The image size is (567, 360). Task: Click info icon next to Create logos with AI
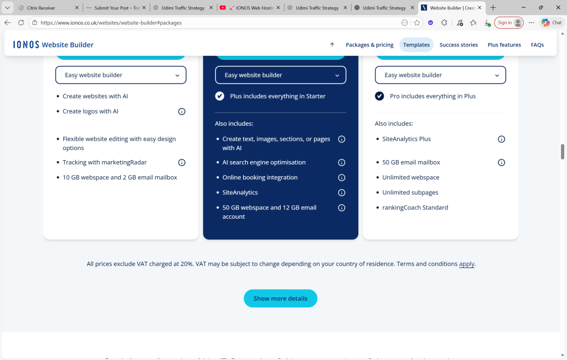182,111
